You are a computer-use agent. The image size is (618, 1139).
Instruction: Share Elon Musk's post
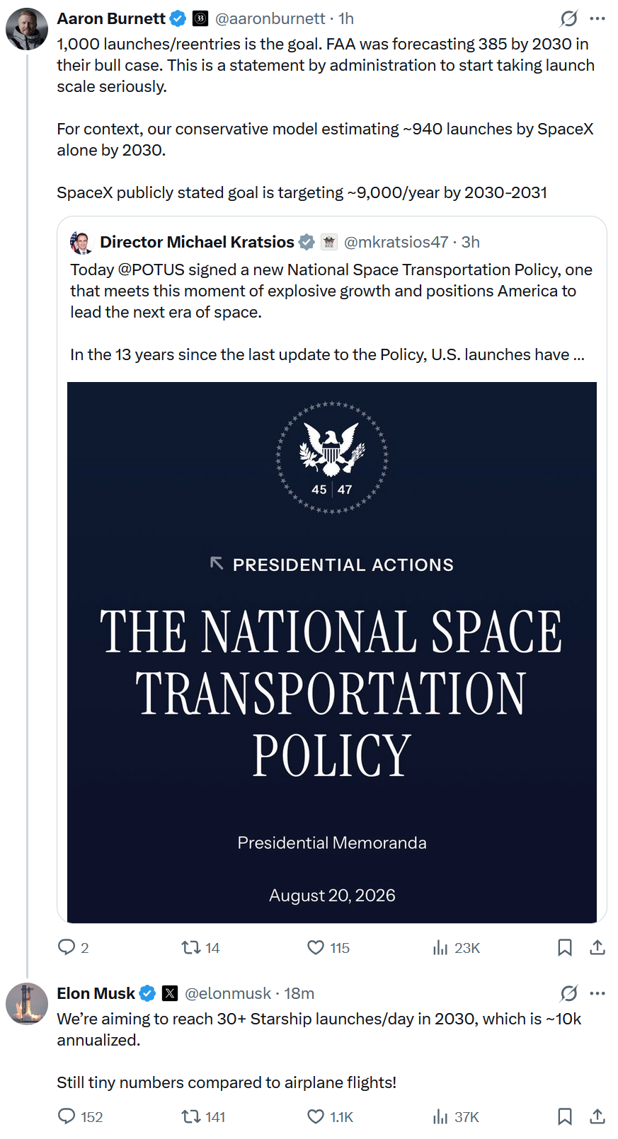(x=597, y=1116)
